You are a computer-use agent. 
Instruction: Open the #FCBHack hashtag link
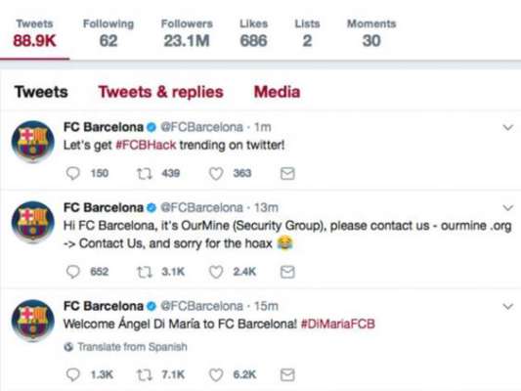pyautogui.click(x=146, y=146)
